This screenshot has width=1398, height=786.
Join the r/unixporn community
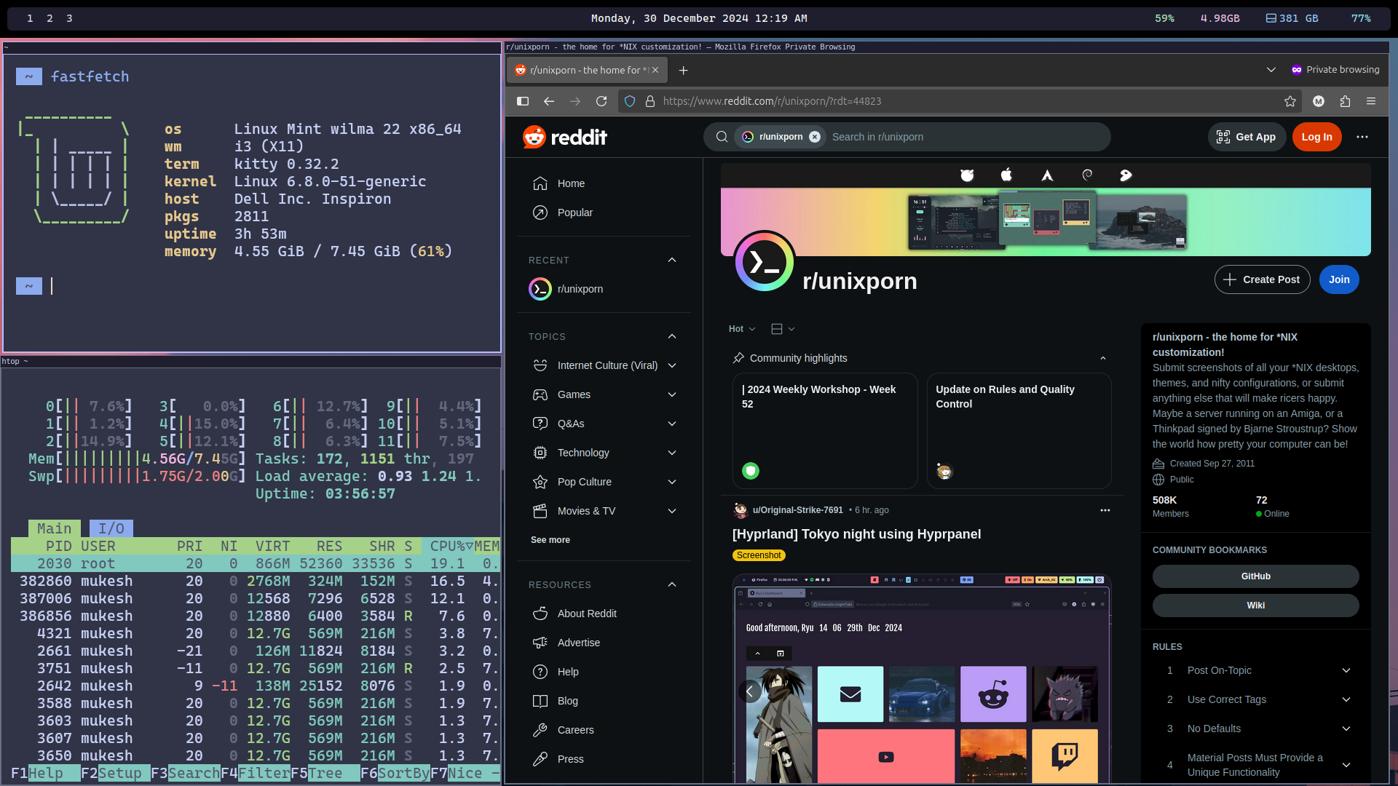coord(1339,279)
